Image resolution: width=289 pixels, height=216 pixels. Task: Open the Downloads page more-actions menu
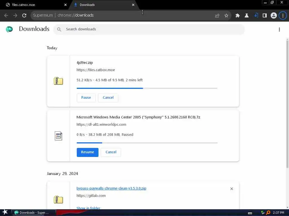coord(279,29)
